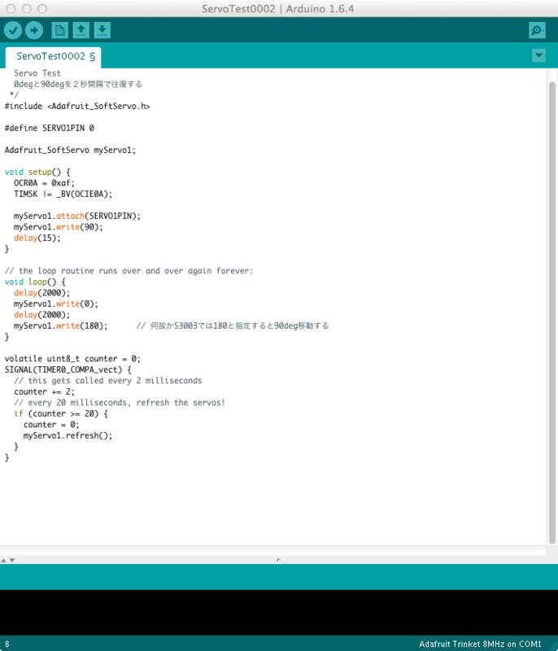The width and height of the screenshot is (558, 651).
Task: Click the #define SERVO1PIN 0 line
Action: 50,128
